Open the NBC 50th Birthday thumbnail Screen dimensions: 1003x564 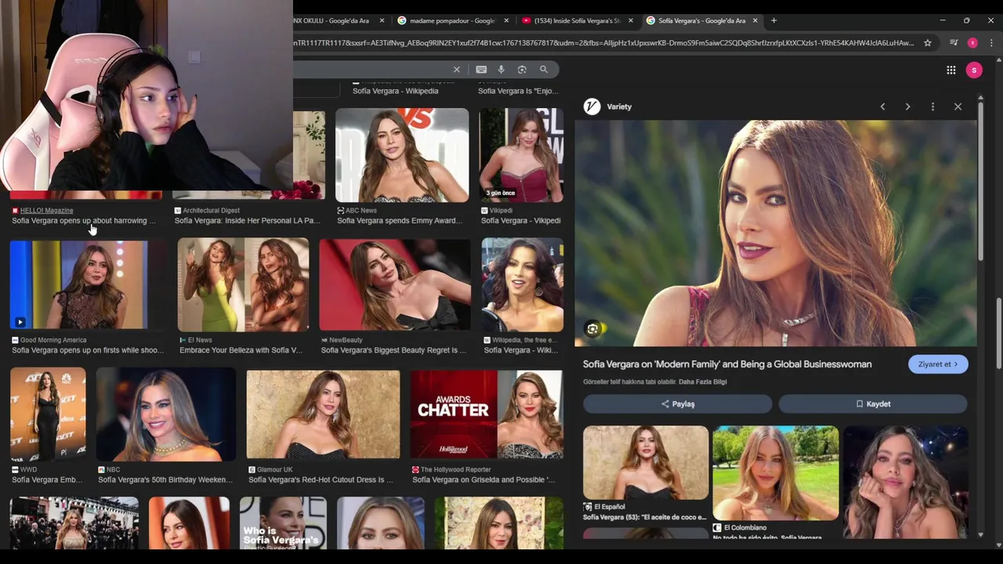pyautogui.click(x=165, y=414)
